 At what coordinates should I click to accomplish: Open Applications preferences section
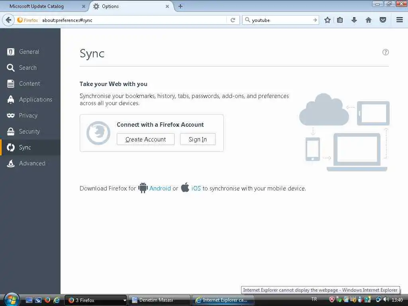click(x=30, y=99)
